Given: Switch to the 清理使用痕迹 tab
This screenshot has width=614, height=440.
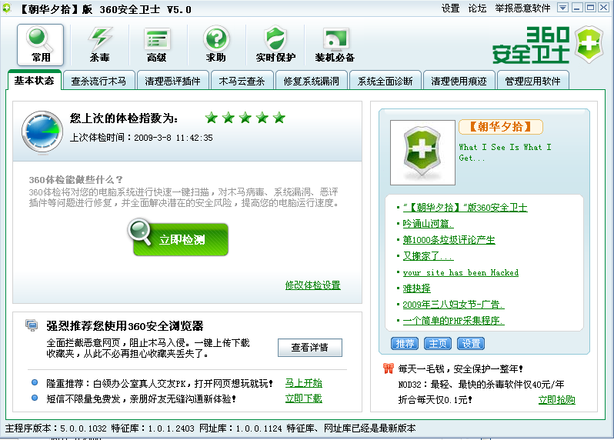Looking at the screenshot, I should 459,81.
